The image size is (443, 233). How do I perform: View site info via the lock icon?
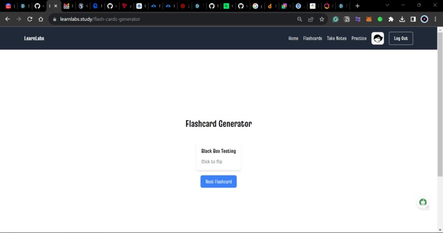tap(54, 19)
